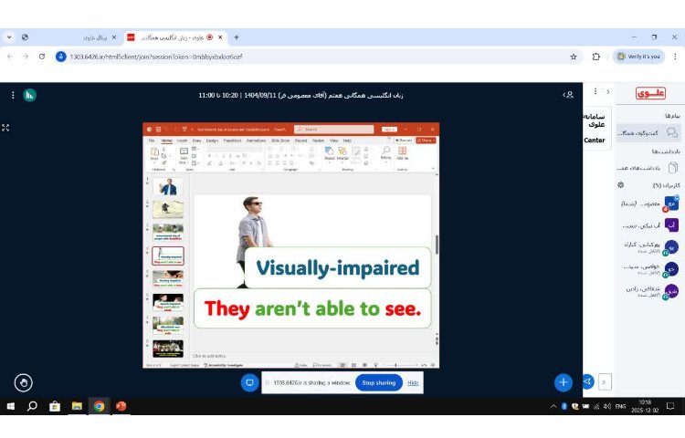Bookmark this page with star icon
Image resolution: width=685 pixels, height=438 pixels.
[574, 56]
